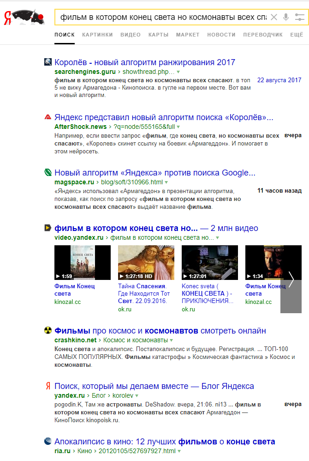Click crashkino.net radiation favicon icon

tap(48, 330)
